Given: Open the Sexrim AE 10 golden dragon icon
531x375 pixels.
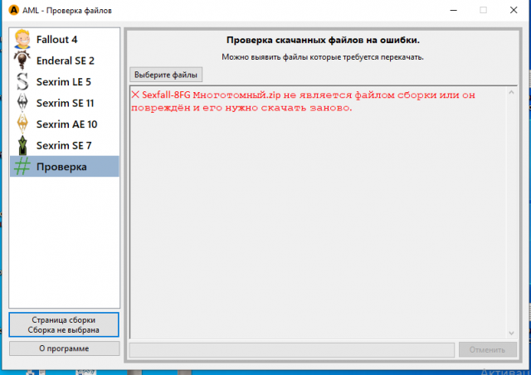Looking at the screenshot, I should click(23, 124).
